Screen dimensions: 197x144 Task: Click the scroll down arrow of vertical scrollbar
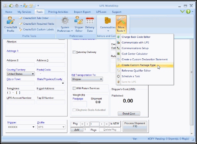point(192,134)
